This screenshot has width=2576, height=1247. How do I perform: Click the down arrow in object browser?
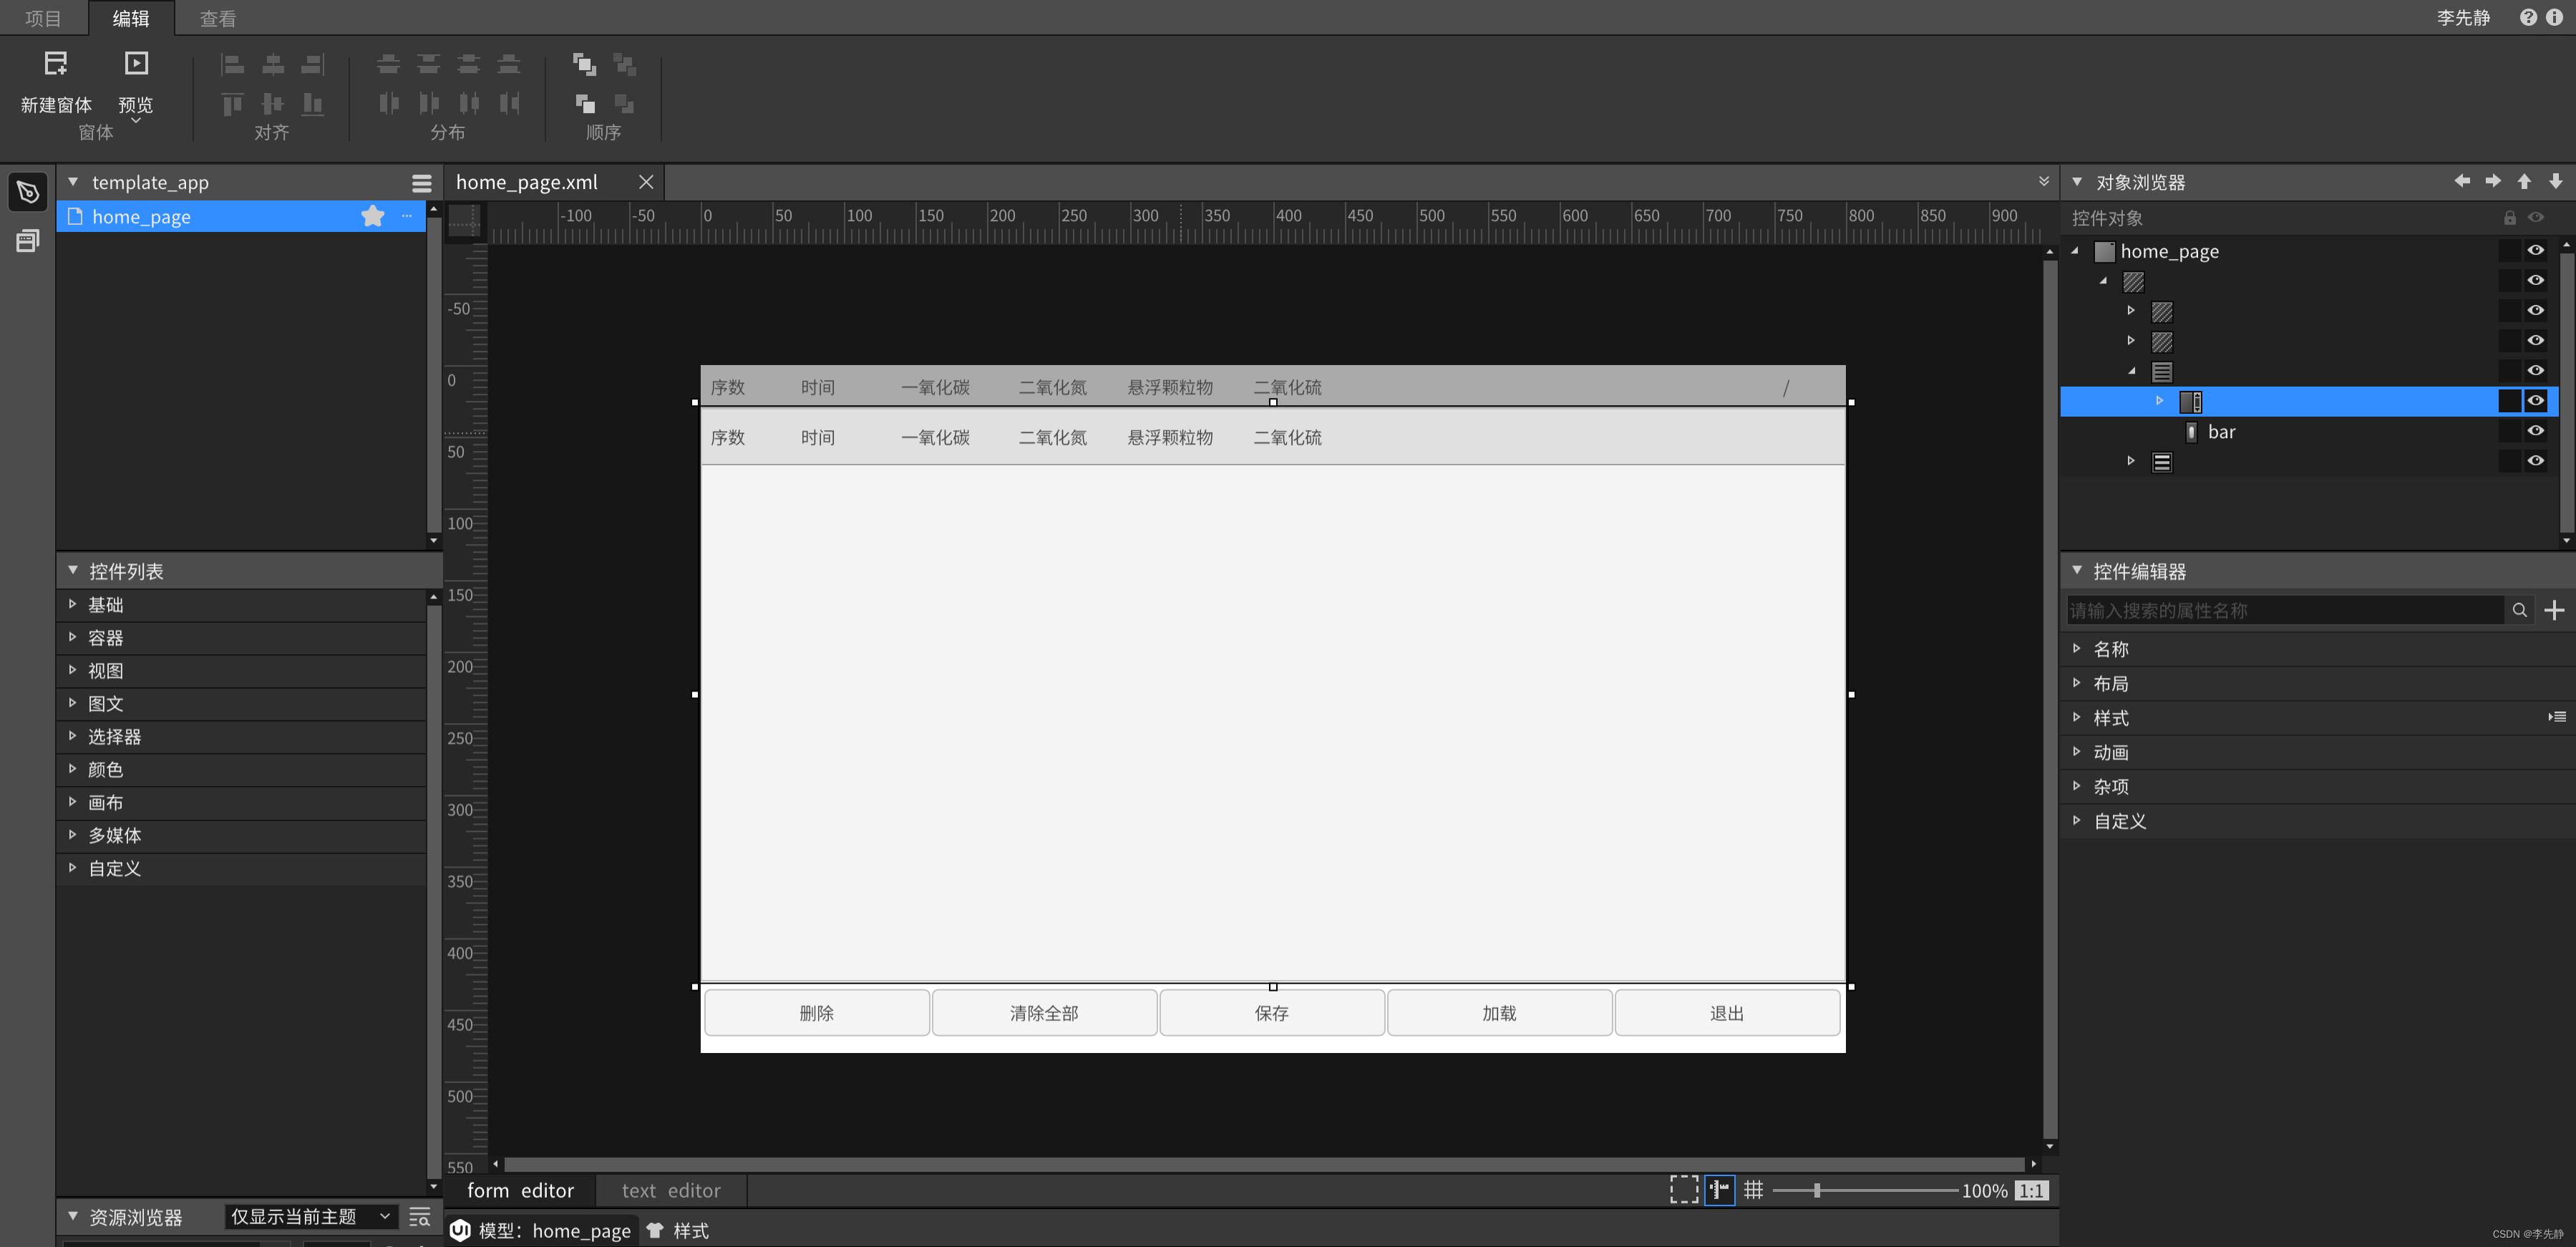click(2555, 181)
